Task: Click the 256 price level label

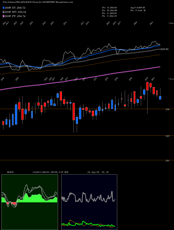Action: tap(167, 109)
